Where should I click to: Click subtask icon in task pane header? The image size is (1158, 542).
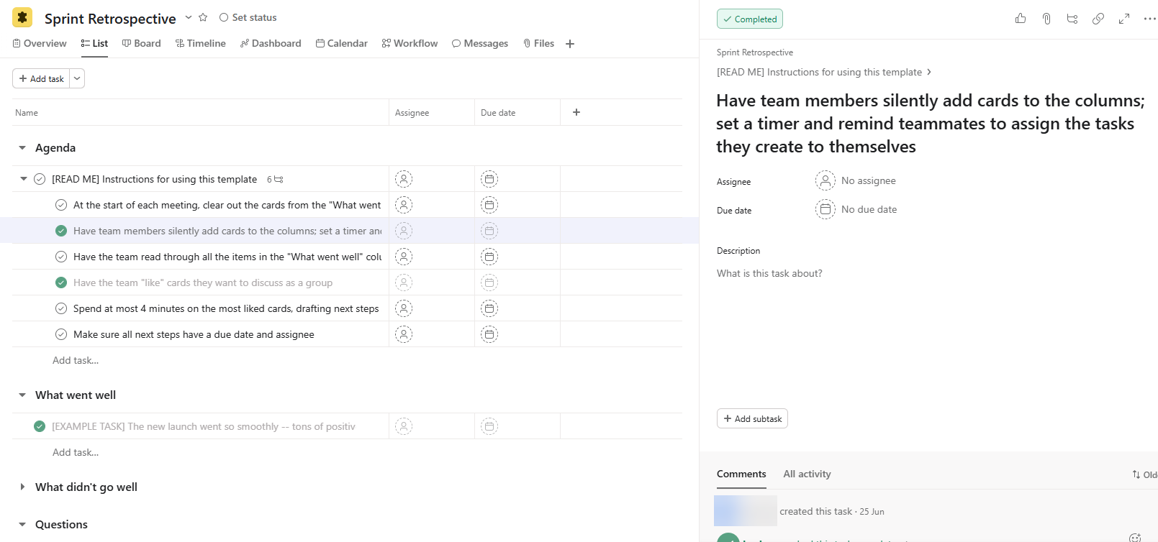[1072, 19]
